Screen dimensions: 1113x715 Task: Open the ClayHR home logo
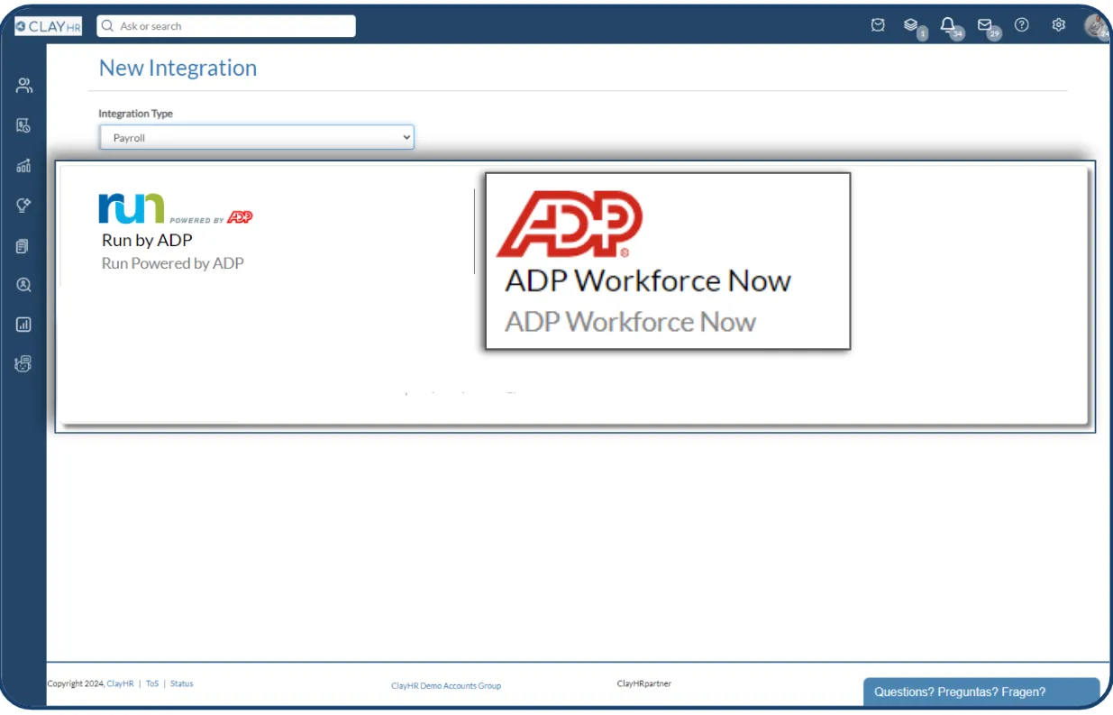coord(48,26)
